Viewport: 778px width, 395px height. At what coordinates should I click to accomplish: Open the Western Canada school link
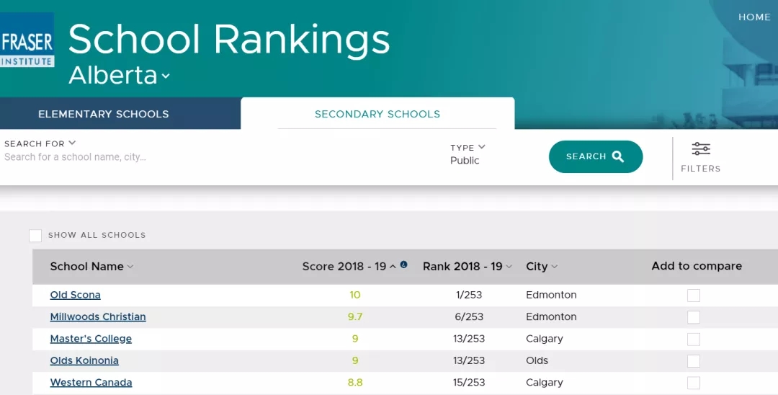point(91,383)
